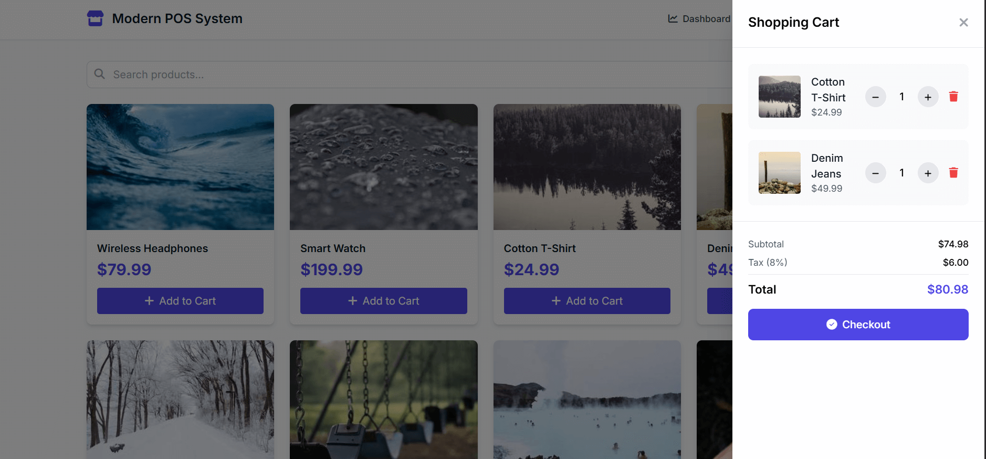This screenshot has height=459, width=986.
Task: Open the Wireless Headphones wave product image
Action: pos(180,167)
